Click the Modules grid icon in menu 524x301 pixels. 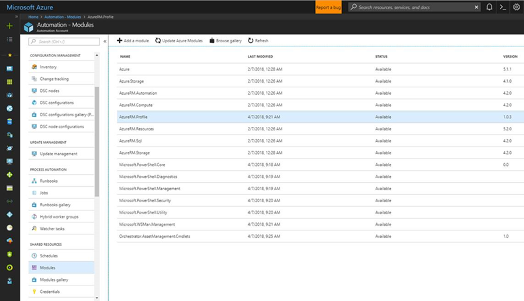(34, 267)
